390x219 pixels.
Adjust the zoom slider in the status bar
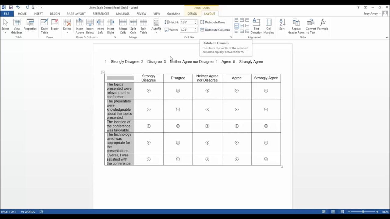click(363, 211)
